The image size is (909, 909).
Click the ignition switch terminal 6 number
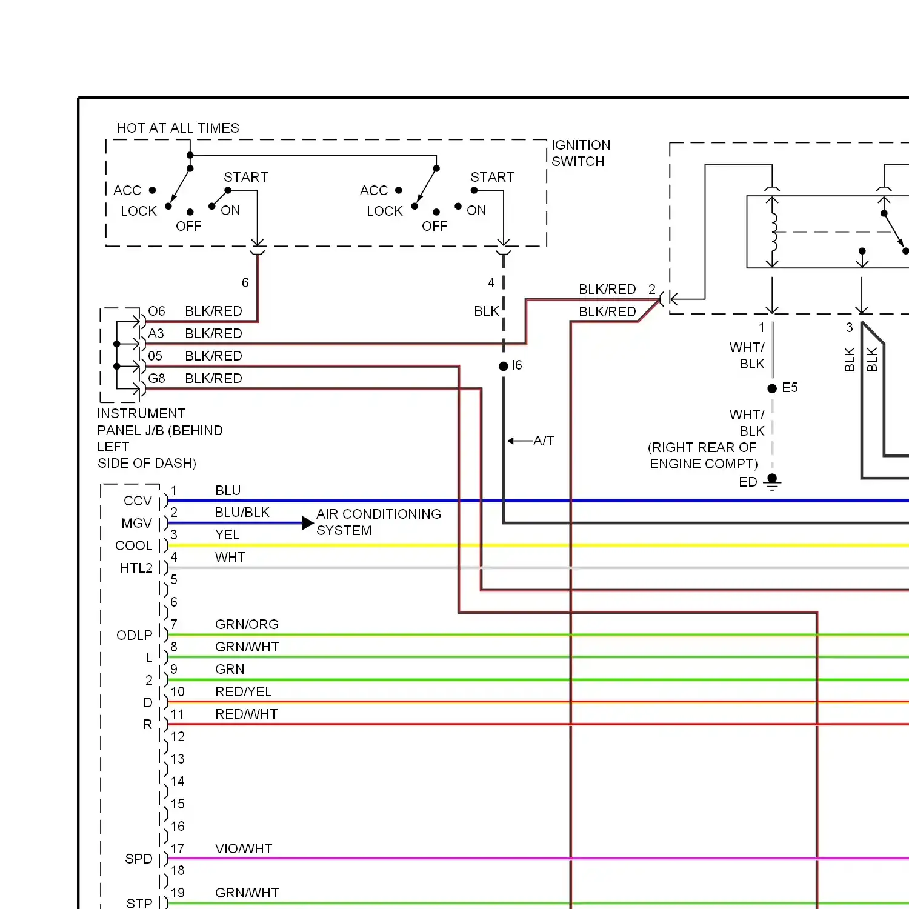[245, 282]
